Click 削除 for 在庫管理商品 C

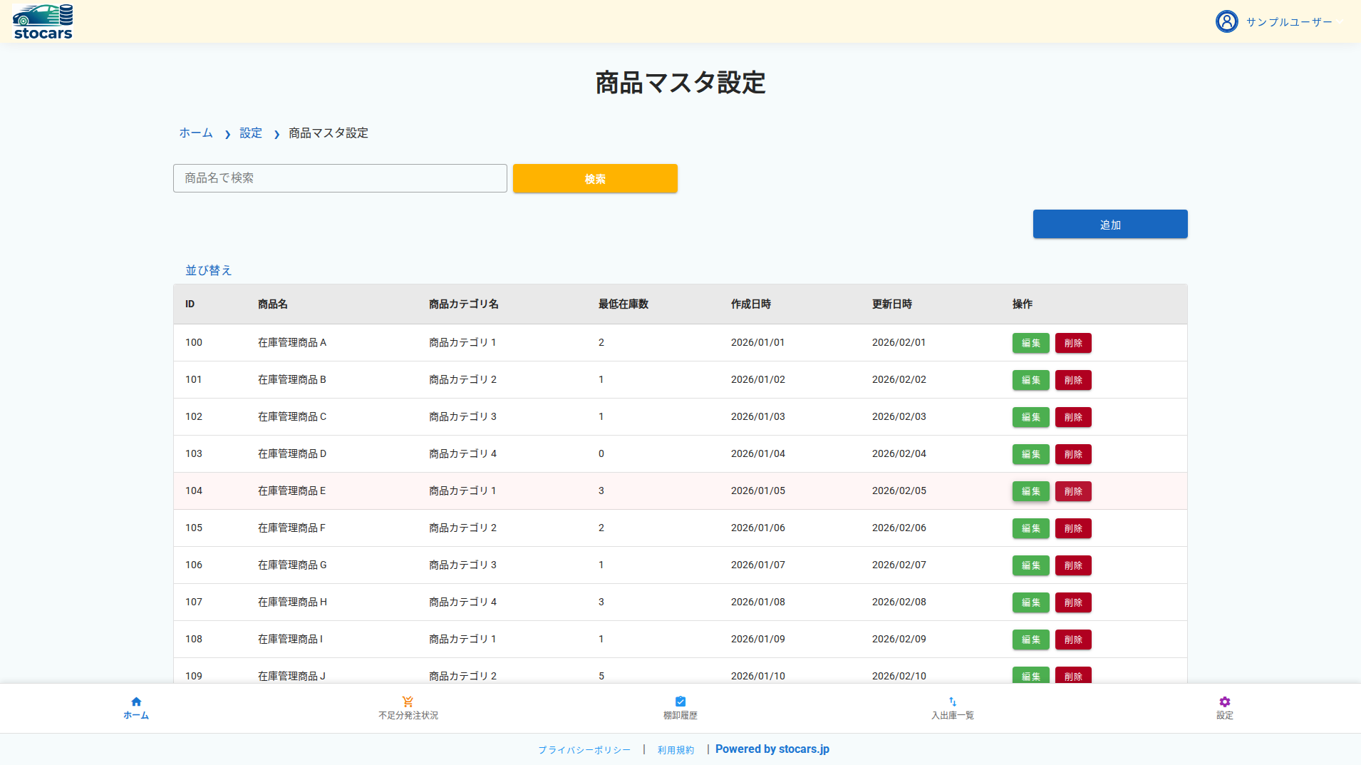(1073, 417)
